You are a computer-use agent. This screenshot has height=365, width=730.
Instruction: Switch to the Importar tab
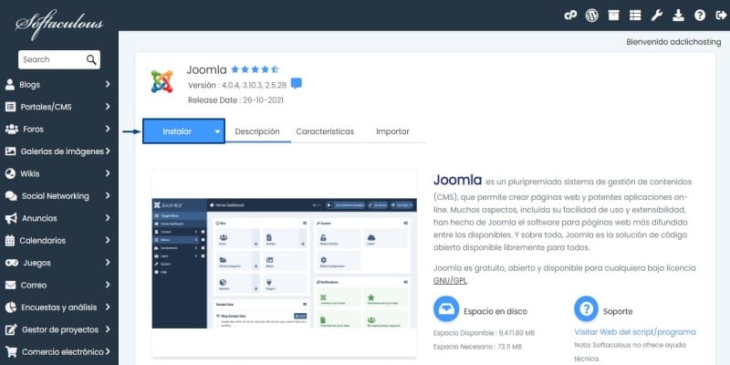pos(392,131)
